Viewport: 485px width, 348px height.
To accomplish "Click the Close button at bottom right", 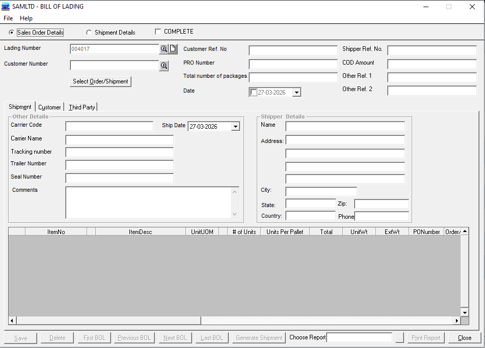I will coord(465,338).
